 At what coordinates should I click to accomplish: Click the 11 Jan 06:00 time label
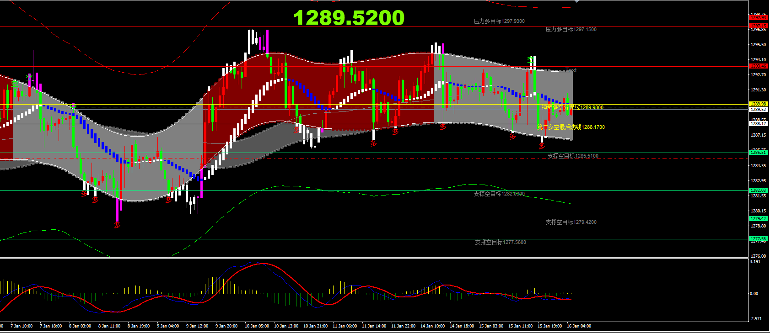[x=345, y=326]
